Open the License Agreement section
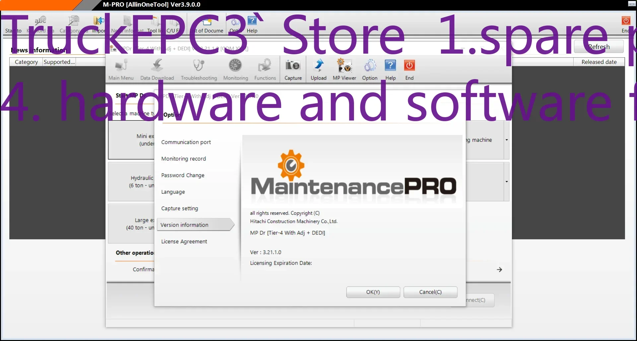The width and height of the screenshot is (637, 341). click(184, 241)
